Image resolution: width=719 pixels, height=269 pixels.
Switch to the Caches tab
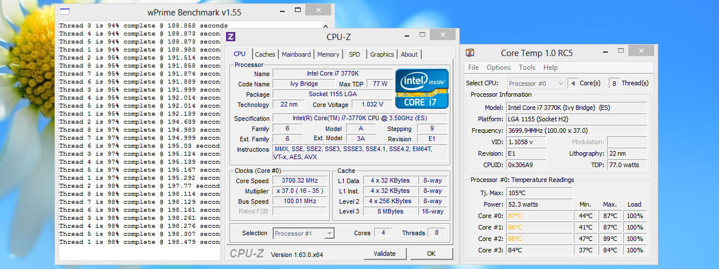(x=265, y=54)
